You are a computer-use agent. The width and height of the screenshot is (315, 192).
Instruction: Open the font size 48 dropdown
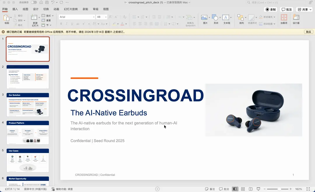point(105,17)
